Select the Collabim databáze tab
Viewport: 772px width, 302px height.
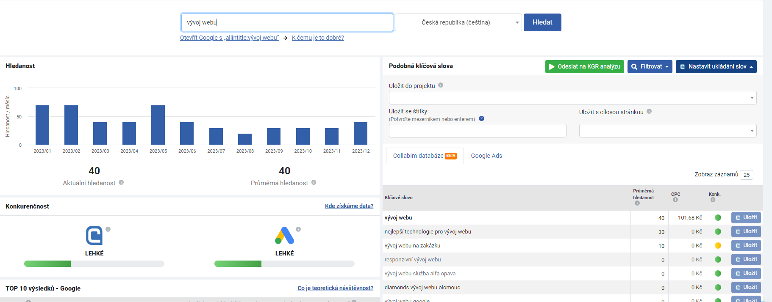pyautogui.click(x=425, y=156)
